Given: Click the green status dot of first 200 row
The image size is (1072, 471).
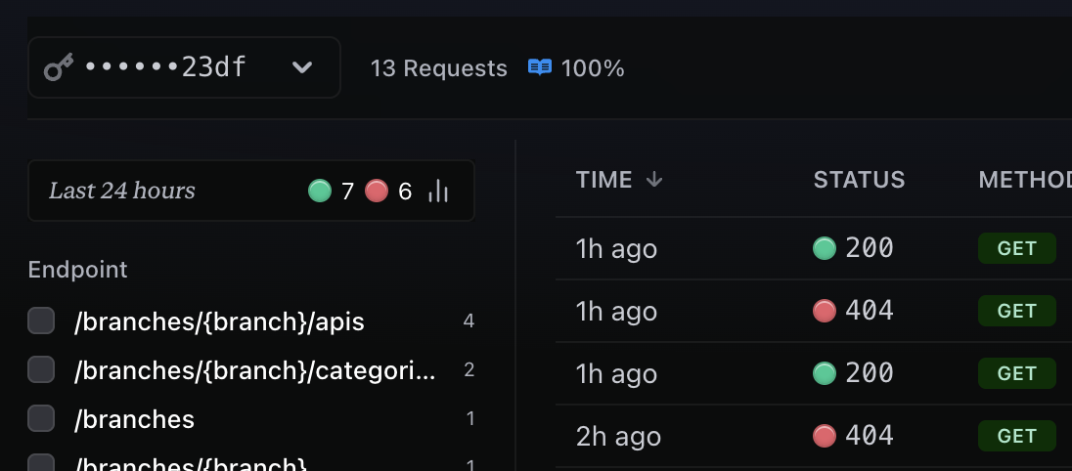Looking at the screenshot, I should [824, 248].
